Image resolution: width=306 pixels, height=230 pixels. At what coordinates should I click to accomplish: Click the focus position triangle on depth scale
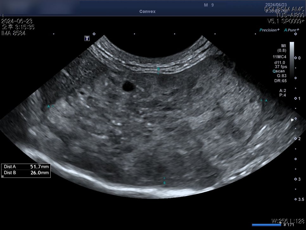click(x=292, y=120)
